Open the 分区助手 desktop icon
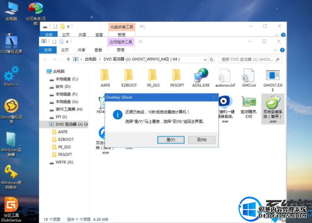 [35, 13]
